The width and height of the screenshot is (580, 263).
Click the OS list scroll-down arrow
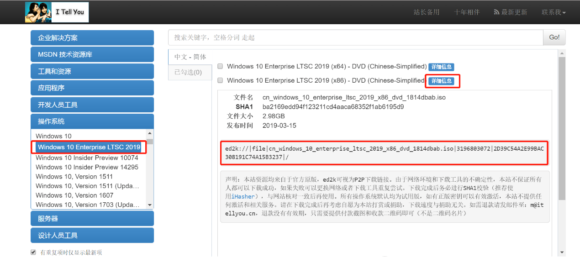coord(150,205)
